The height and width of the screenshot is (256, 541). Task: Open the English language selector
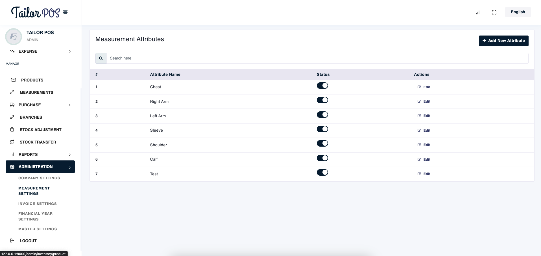(518, 12)
